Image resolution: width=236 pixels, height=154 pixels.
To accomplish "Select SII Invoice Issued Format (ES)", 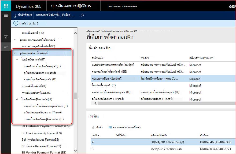I will [x=40, y=140].
